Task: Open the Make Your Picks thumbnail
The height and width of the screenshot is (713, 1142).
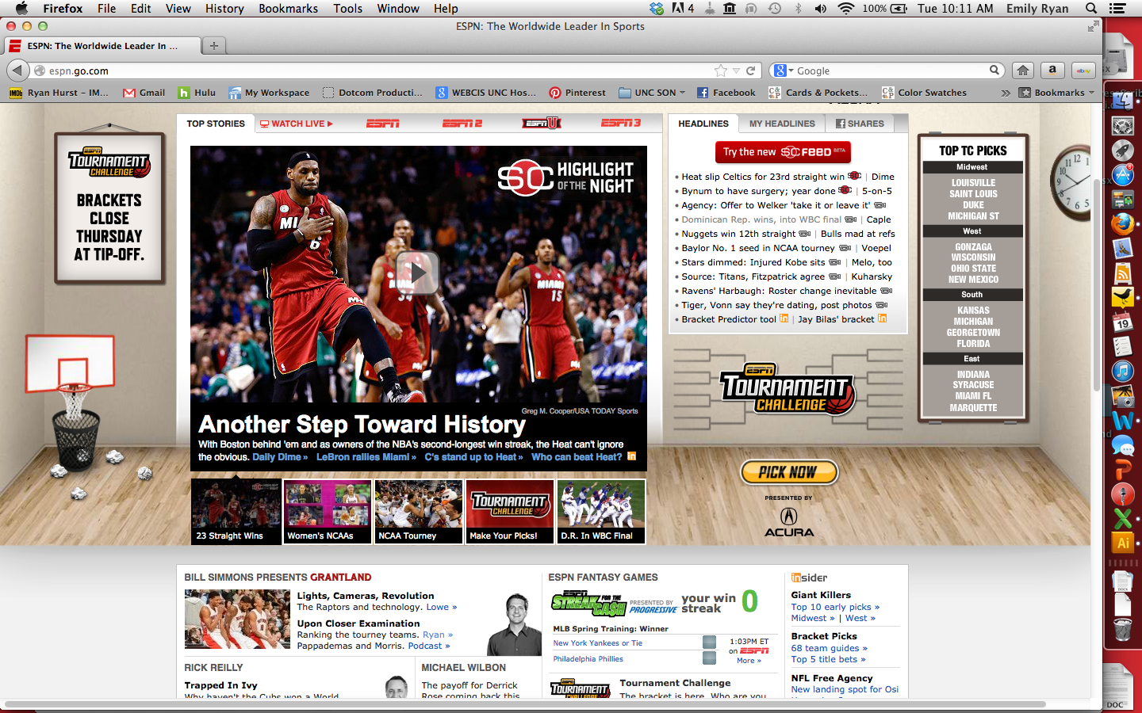Action: [x=510, y=512]
